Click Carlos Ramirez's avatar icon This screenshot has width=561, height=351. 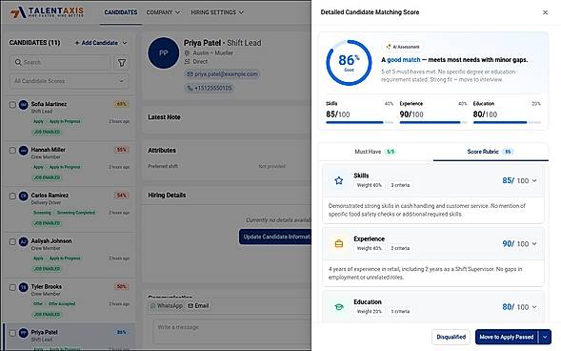pos(23,196)
